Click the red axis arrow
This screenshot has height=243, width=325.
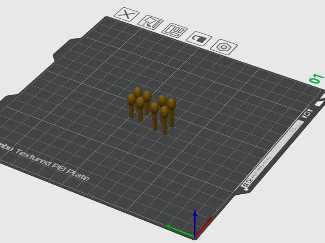pos(204,226)
